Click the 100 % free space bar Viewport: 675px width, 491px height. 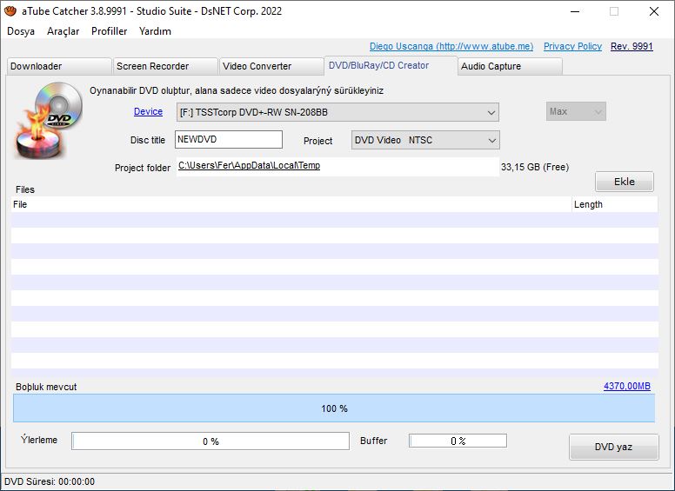(334, 408)
